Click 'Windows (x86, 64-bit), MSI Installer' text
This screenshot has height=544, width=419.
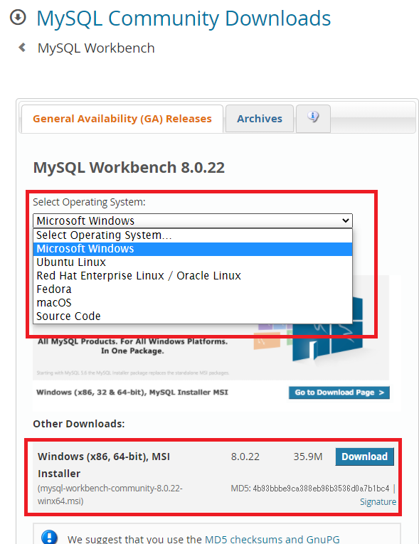[104, 465]
